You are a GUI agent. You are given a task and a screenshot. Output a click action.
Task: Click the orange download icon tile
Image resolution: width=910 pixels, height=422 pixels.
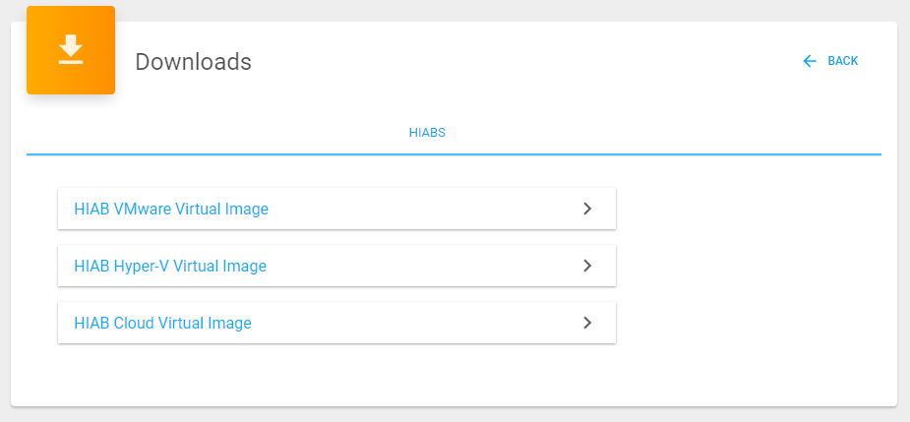coord(71,50)
